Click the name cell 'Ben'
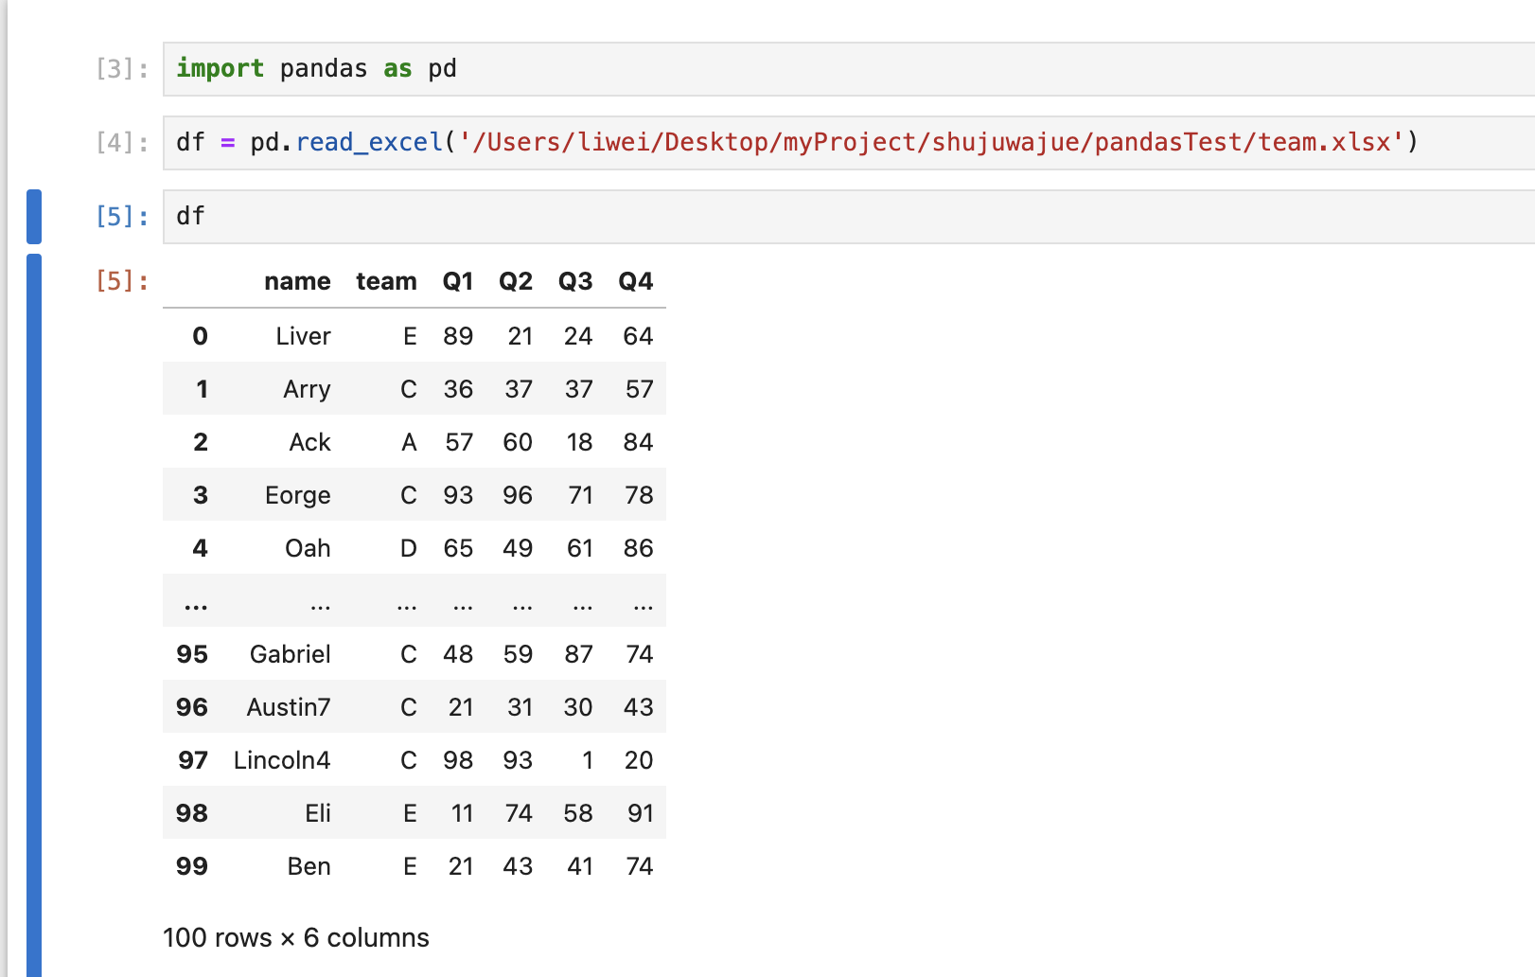1535x977 pixels. point(309,866)
